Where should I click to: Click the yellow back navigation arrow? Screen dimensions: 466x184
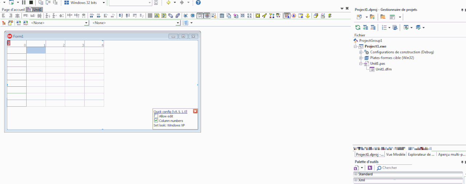click(x=168, y=3)
